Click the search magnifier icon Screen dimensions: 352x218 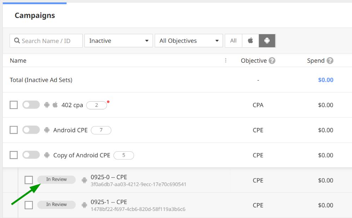[x=17, y=41]
